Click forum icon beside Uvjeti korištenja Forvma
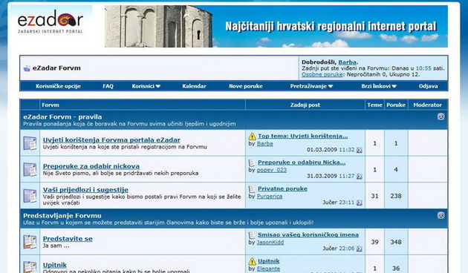The image size is (468, 273). click(30, 143)
